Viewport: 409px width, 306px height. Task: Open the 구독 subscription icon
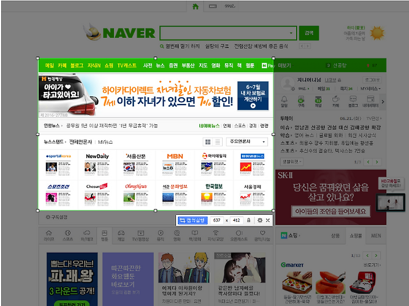pos(301,102)
